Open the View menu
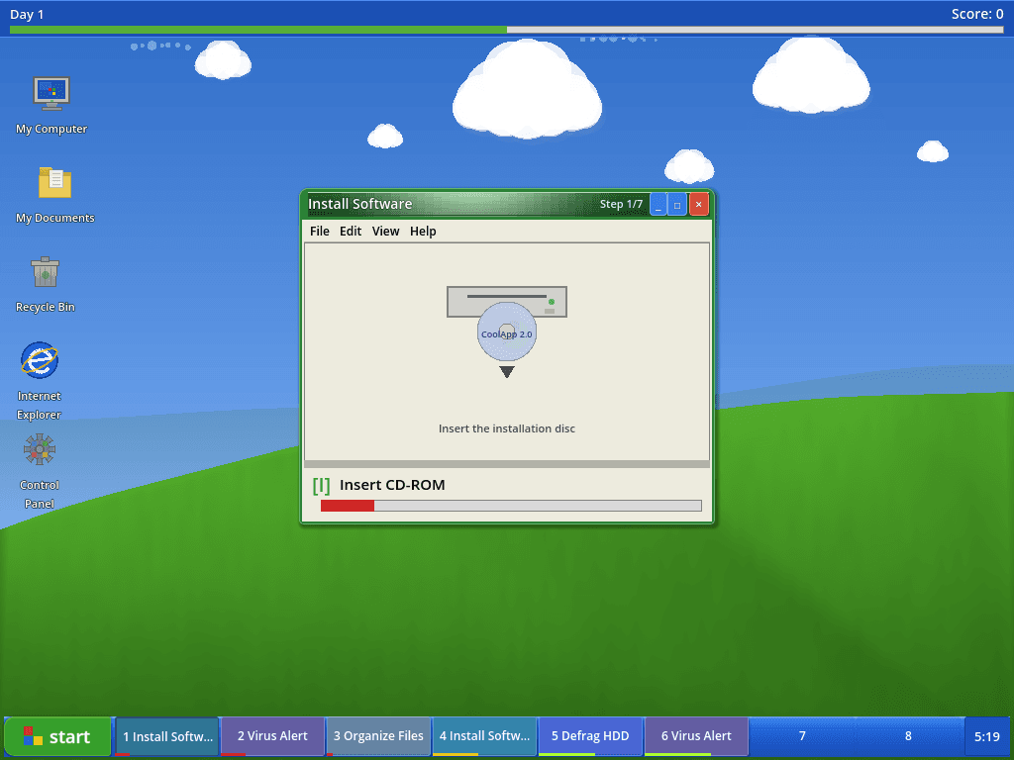The width and height of the screenshot is (1014, 760). [x=385, y=231]
